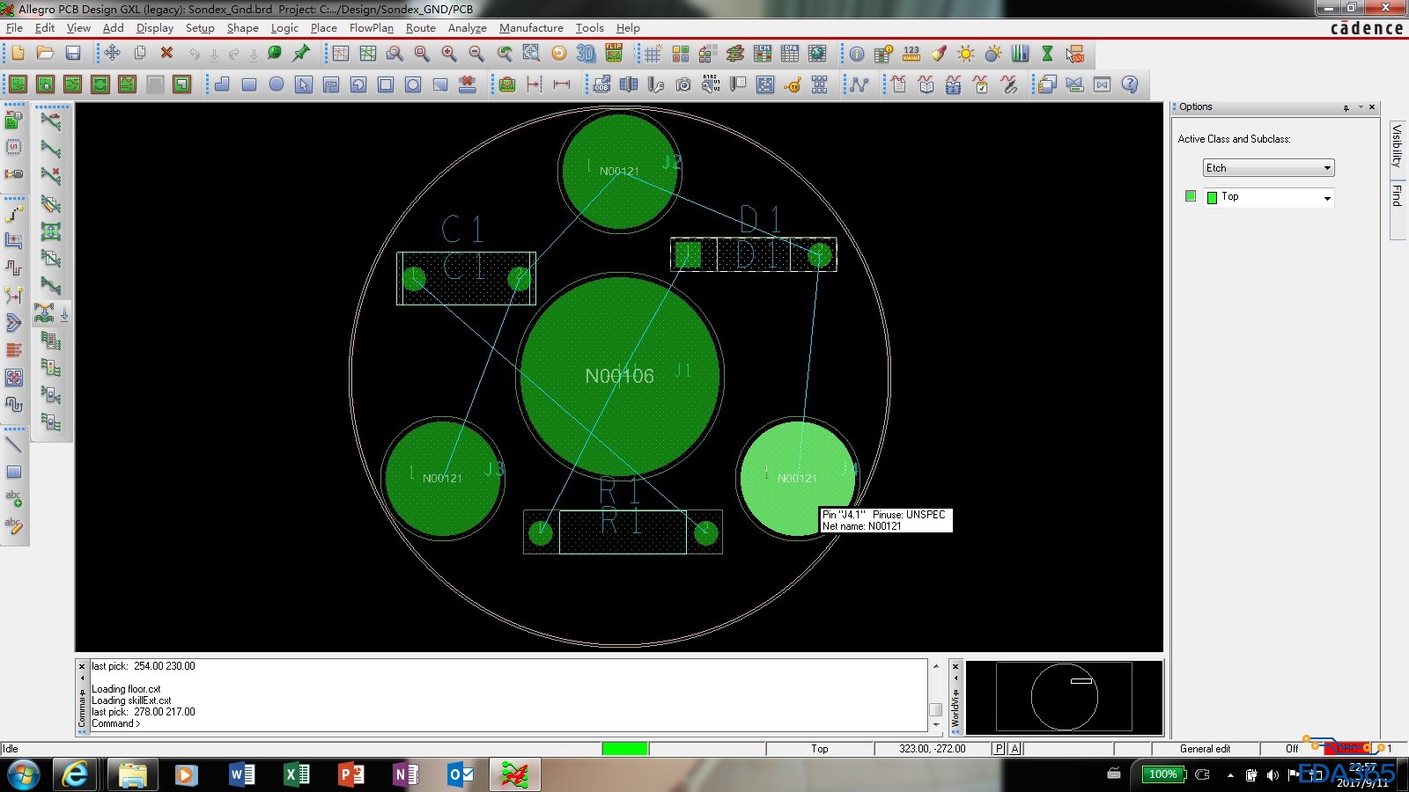This screenshot has height=792, width=1409.
Task: Click the Flip design icon
Action: pyautogui.click(x=614, y=54)
